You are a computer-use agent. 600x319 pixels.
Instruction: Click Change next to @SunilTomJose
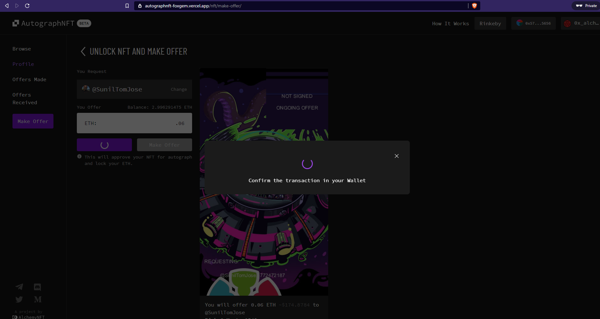(179, 89)
